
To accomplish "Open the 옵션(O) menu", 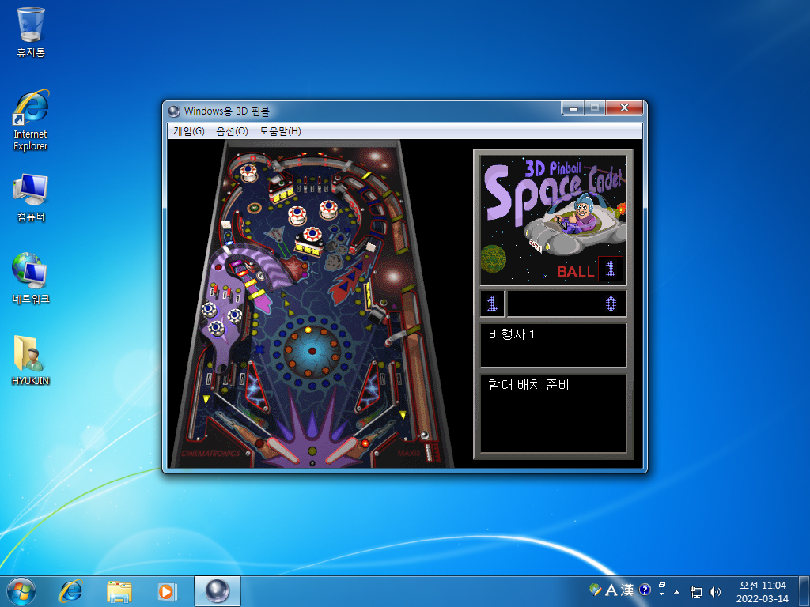I will [232, 131].
